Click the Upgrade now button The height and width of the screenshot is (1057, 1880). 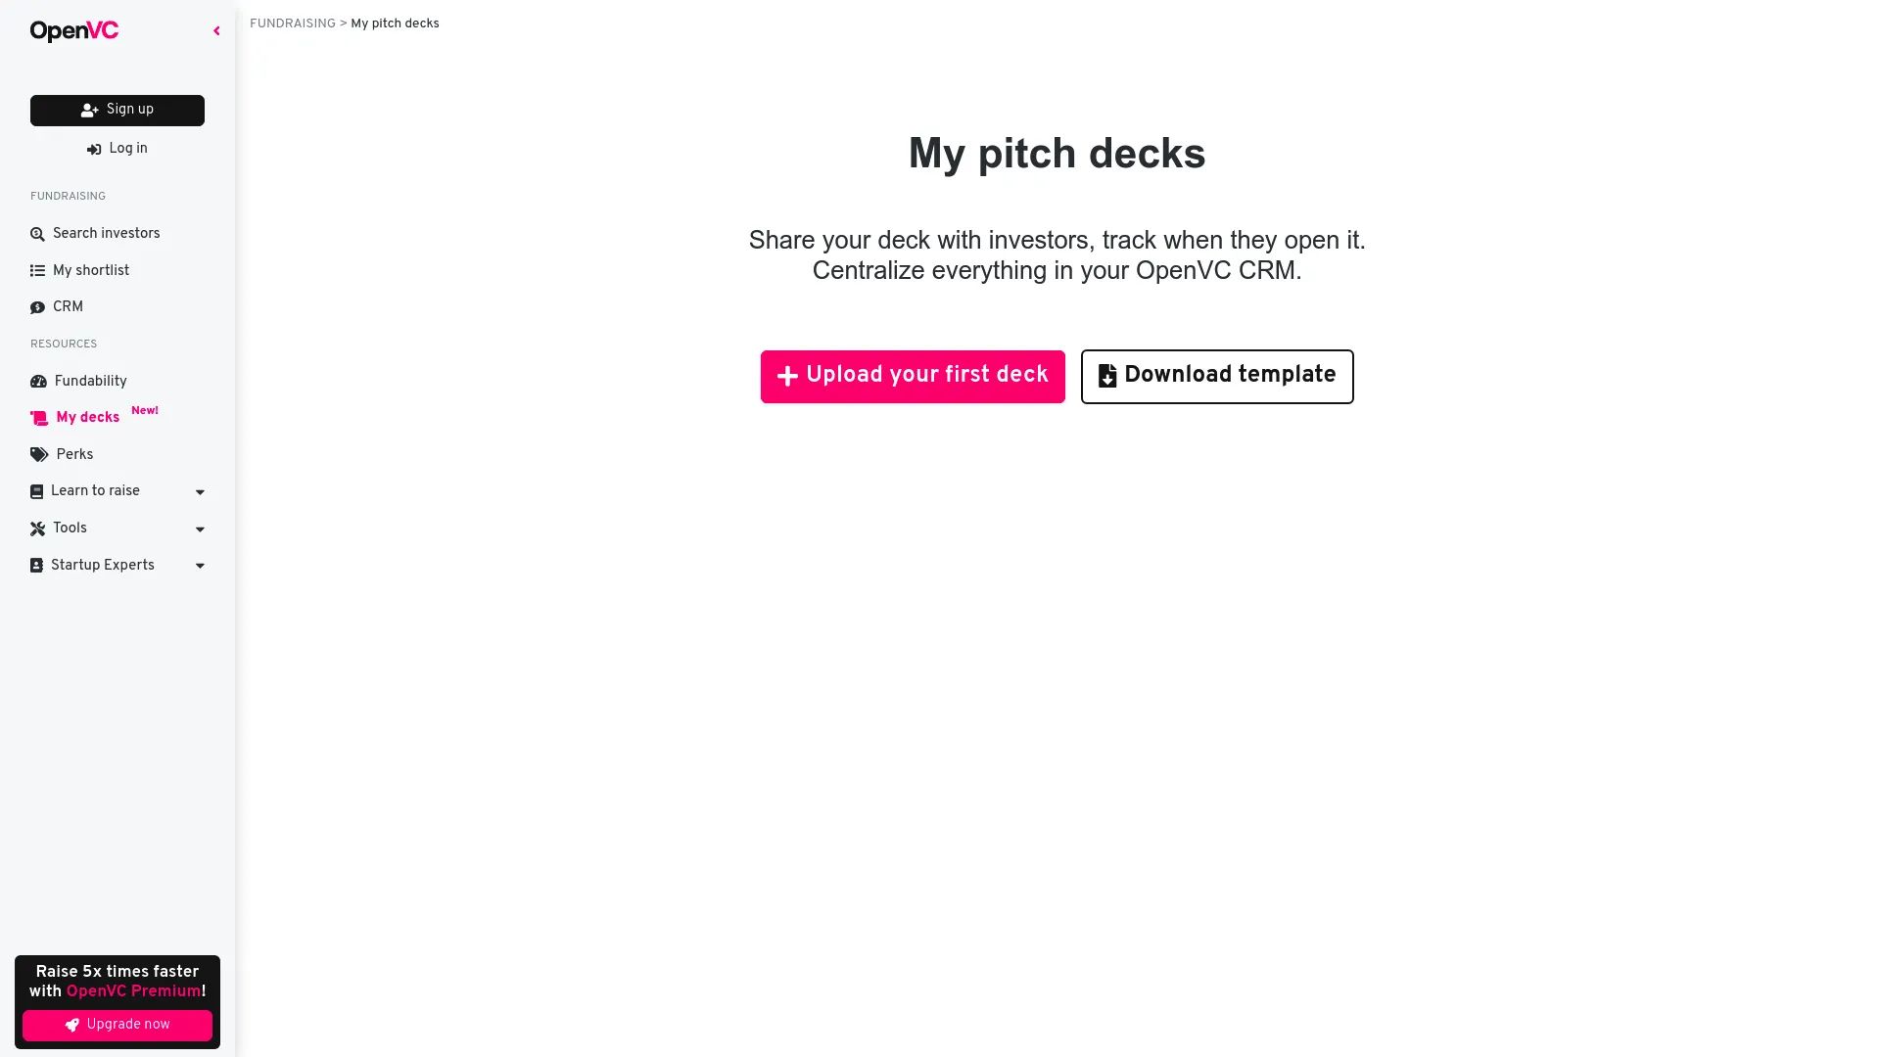[x=117, y=1025]
